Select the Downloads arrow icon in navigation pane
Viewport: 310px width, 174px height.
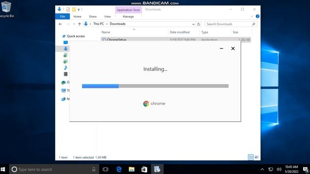(x=66, y=48)
